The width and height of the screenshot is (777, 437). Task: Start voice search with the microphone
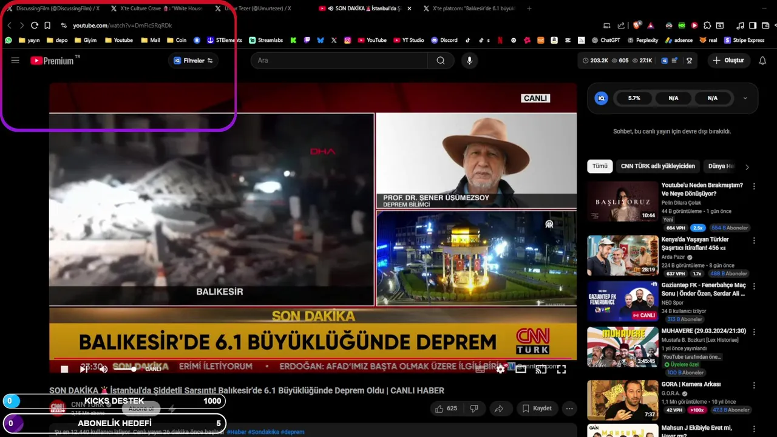tap(469, 61)
